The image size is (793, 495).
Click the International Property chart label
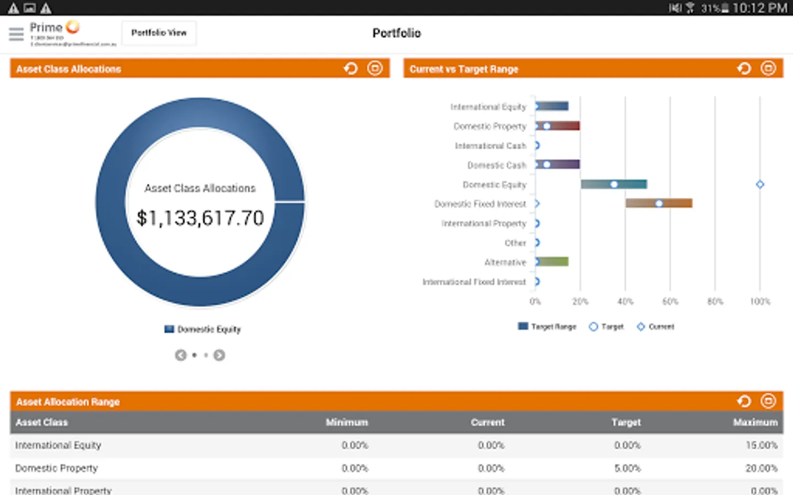(484, 223)
